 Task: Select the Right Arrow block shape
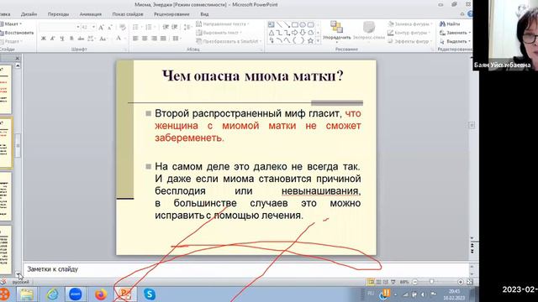(295, 33)
